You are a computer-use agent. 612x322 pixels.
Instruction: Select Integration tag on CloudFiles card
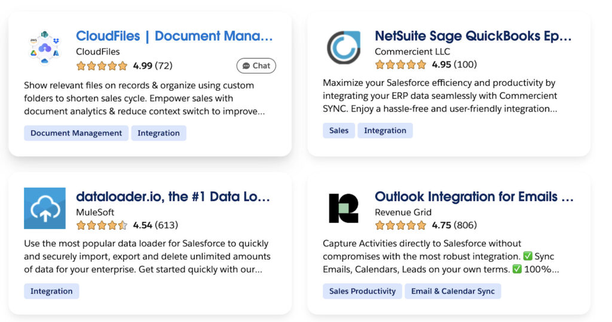tap(158, 133)
